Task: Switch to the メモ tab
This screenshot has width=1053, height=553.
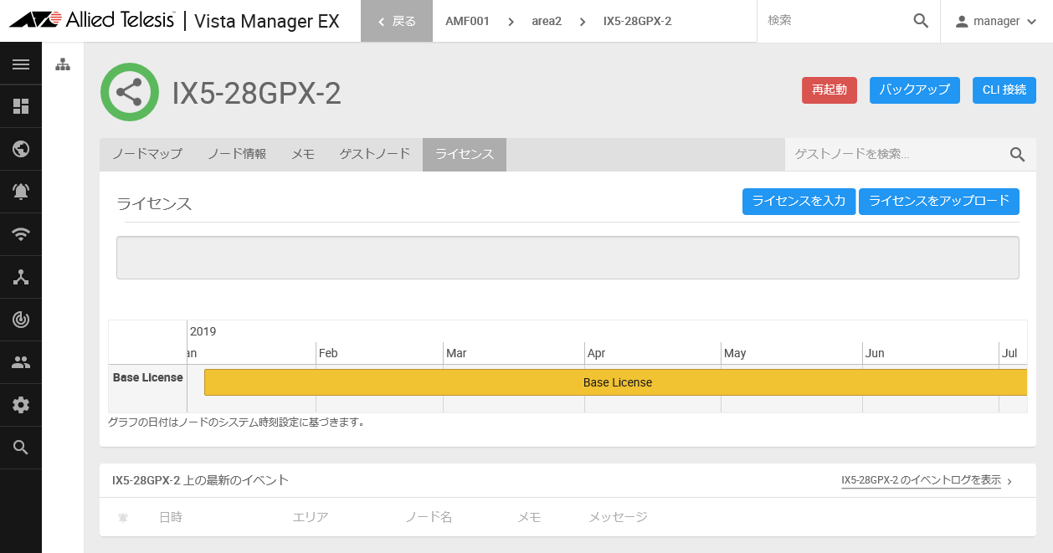Action: tap(303, 154)
